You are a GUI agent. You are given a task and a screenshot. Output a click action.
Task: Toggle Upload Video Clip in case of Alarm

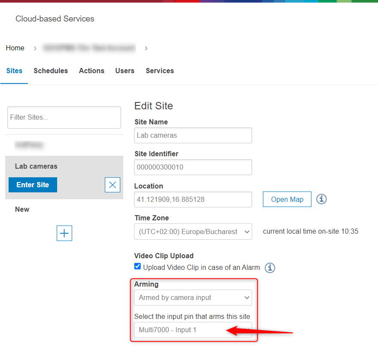pos(137,267)
